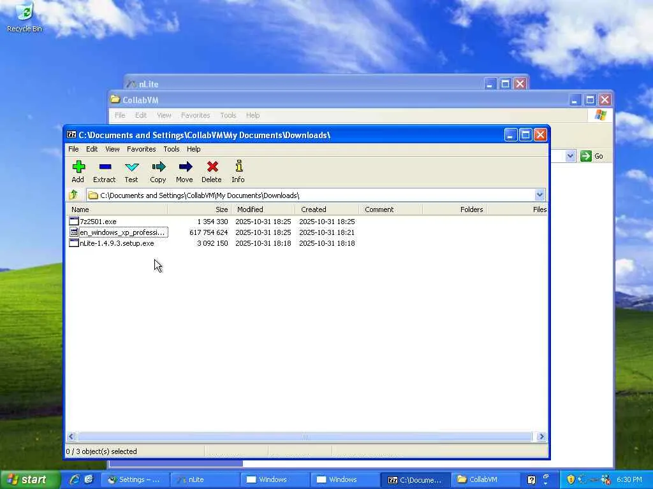Click the nLite-1.4.9.3.setup.exe file icon

point(74,243)
